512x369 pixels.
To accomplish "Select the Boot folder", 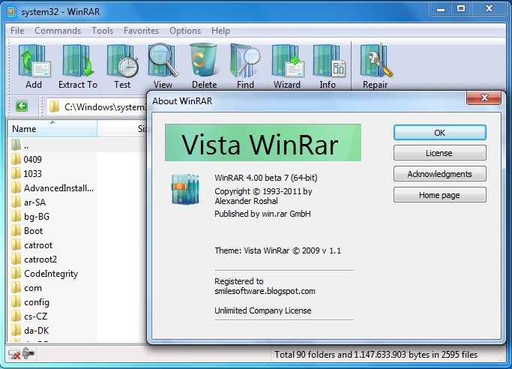I will pyautogui.click(x=27, y=231).
